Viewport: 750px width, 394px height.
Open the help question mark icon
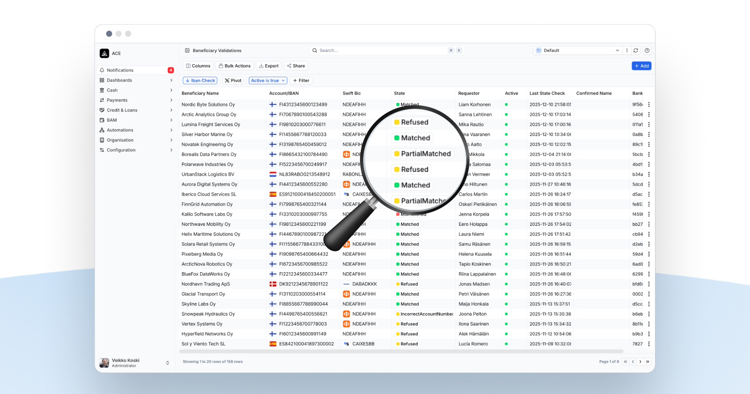pyautogui.click(x=647, y=50)
